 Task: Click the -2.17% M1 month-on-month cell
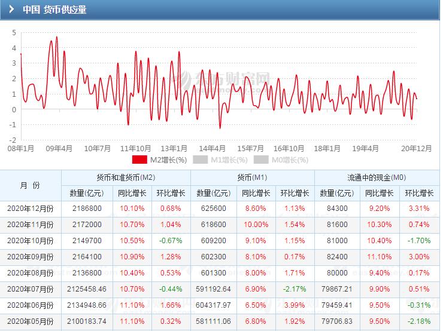[295, 289]
